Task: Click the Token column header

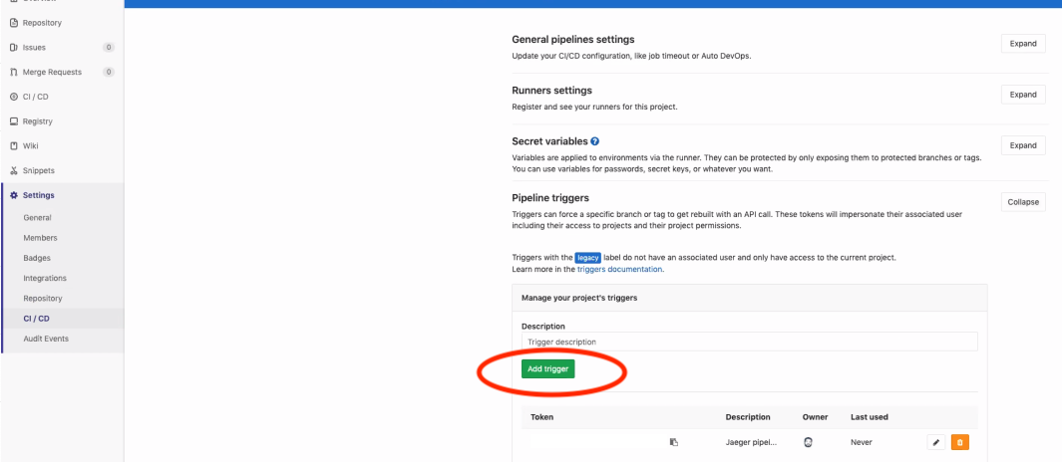Action: [541, 417]
